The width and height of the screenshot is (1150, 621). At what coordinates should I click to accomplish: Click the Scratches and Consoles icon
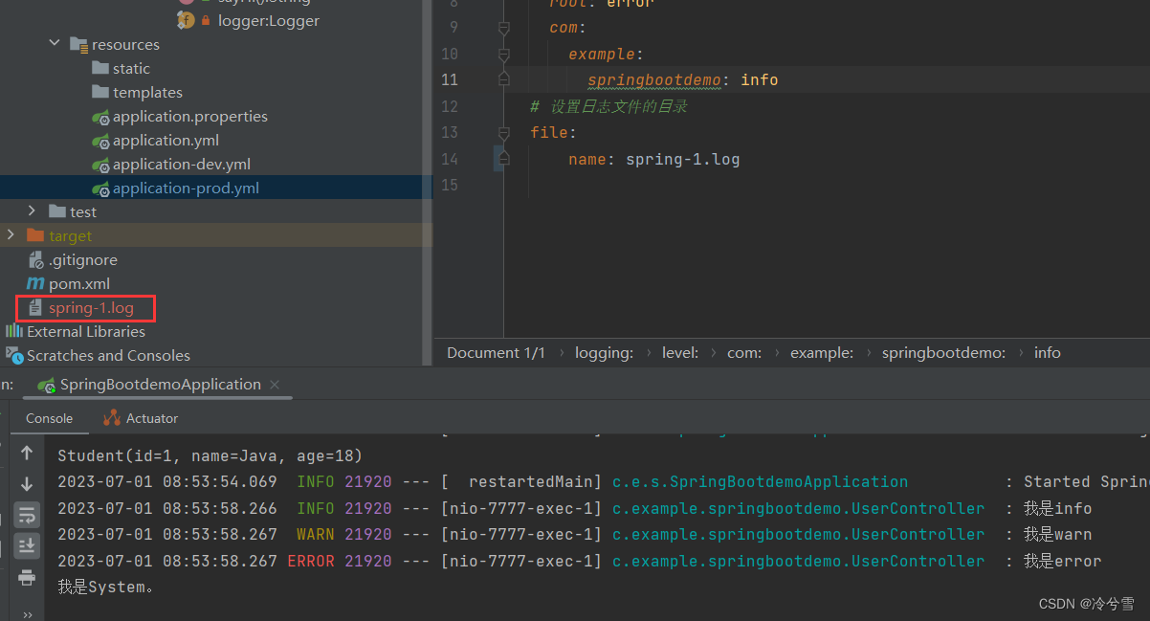click(x=14, y=356)
